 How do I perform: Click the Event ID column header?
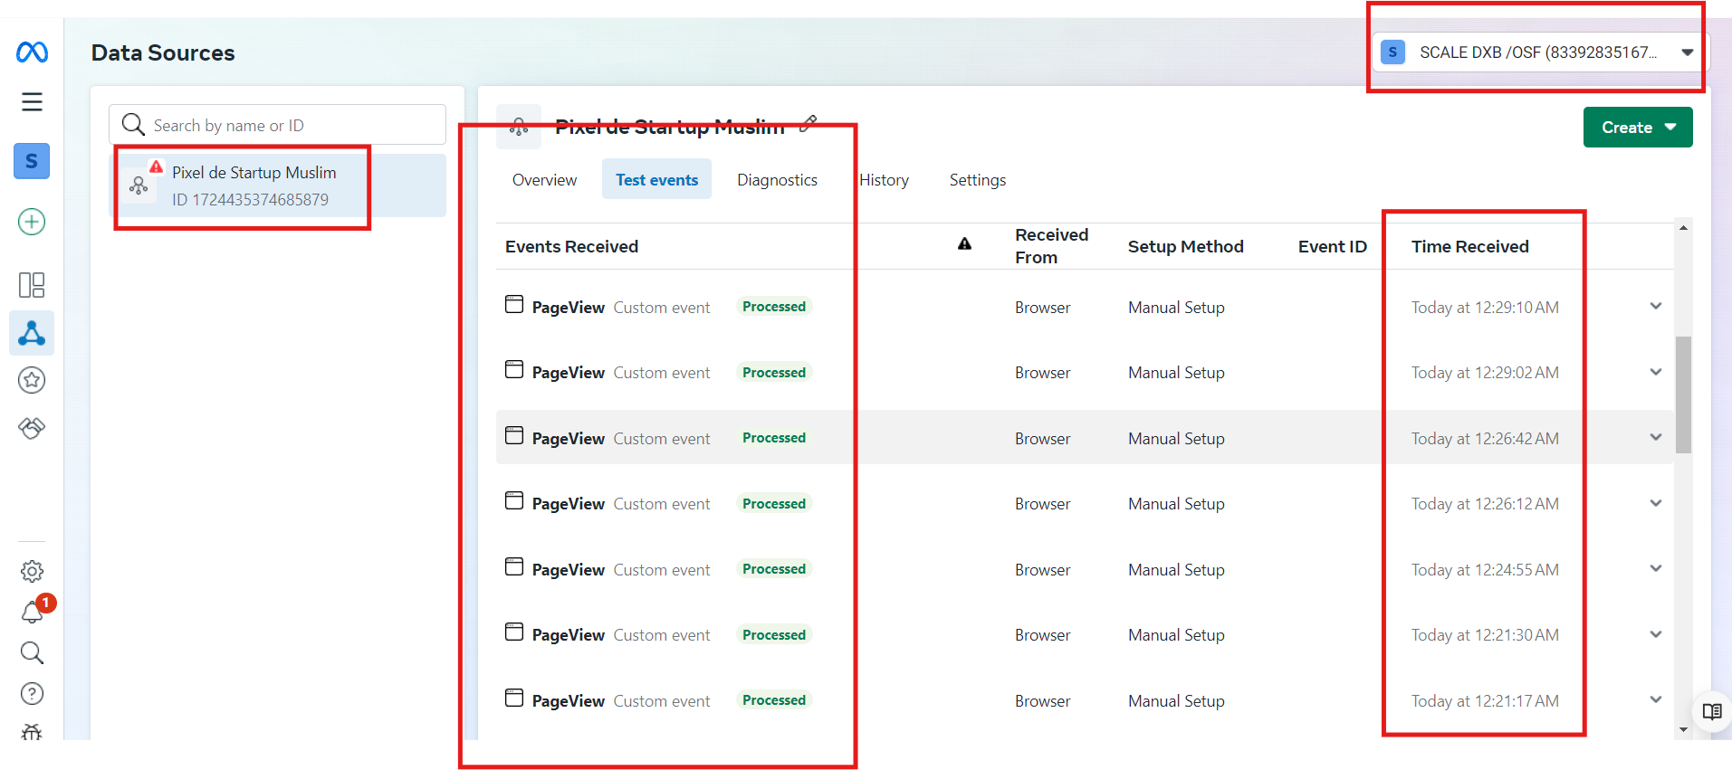coord(1332,247)
